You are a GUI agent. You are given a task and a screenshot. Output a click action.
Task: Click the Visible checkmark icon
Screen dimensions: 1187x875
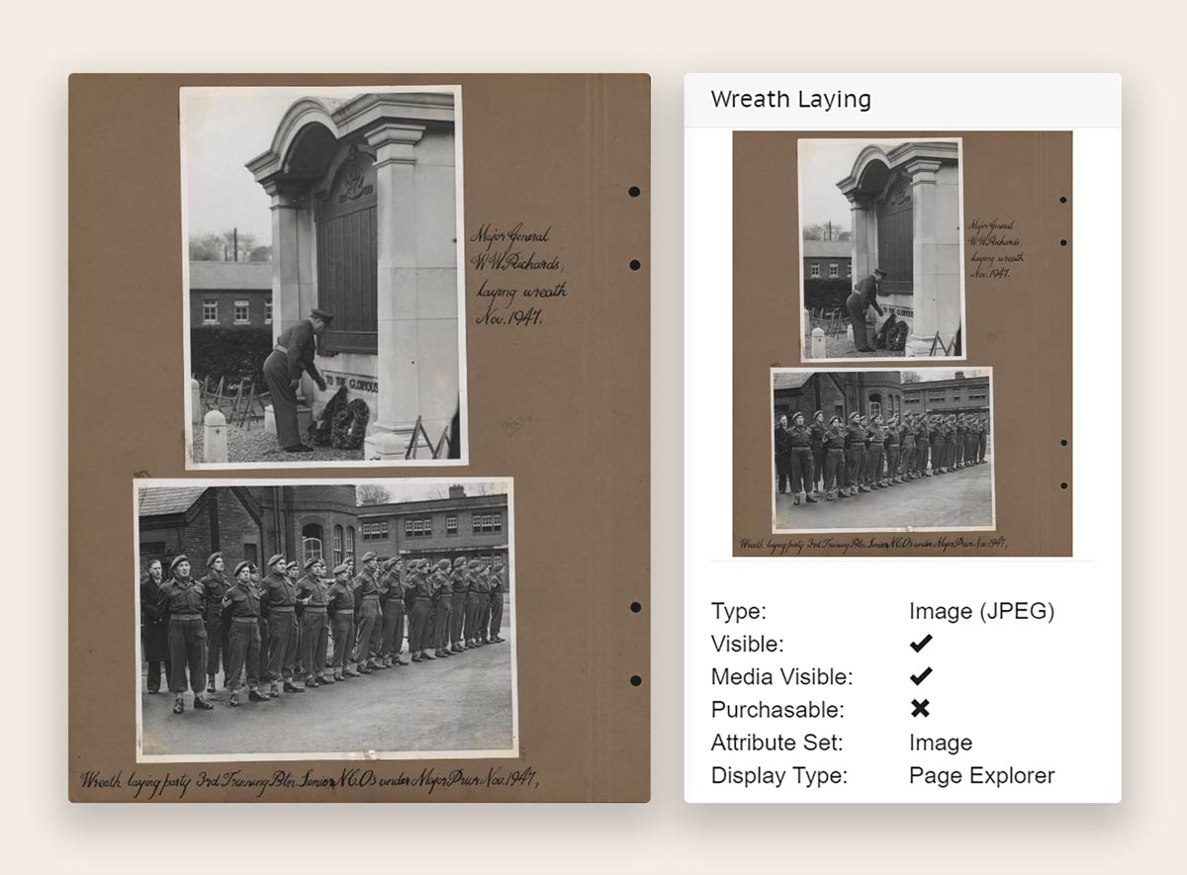tap(921, 644)
